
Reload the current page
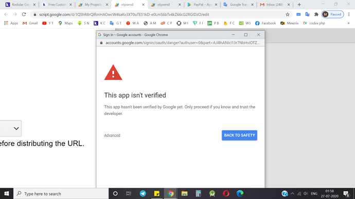point(24,14)
